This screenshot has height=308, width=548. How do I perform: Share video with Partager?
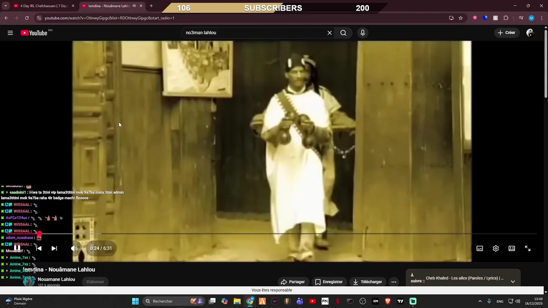(293, 282)
